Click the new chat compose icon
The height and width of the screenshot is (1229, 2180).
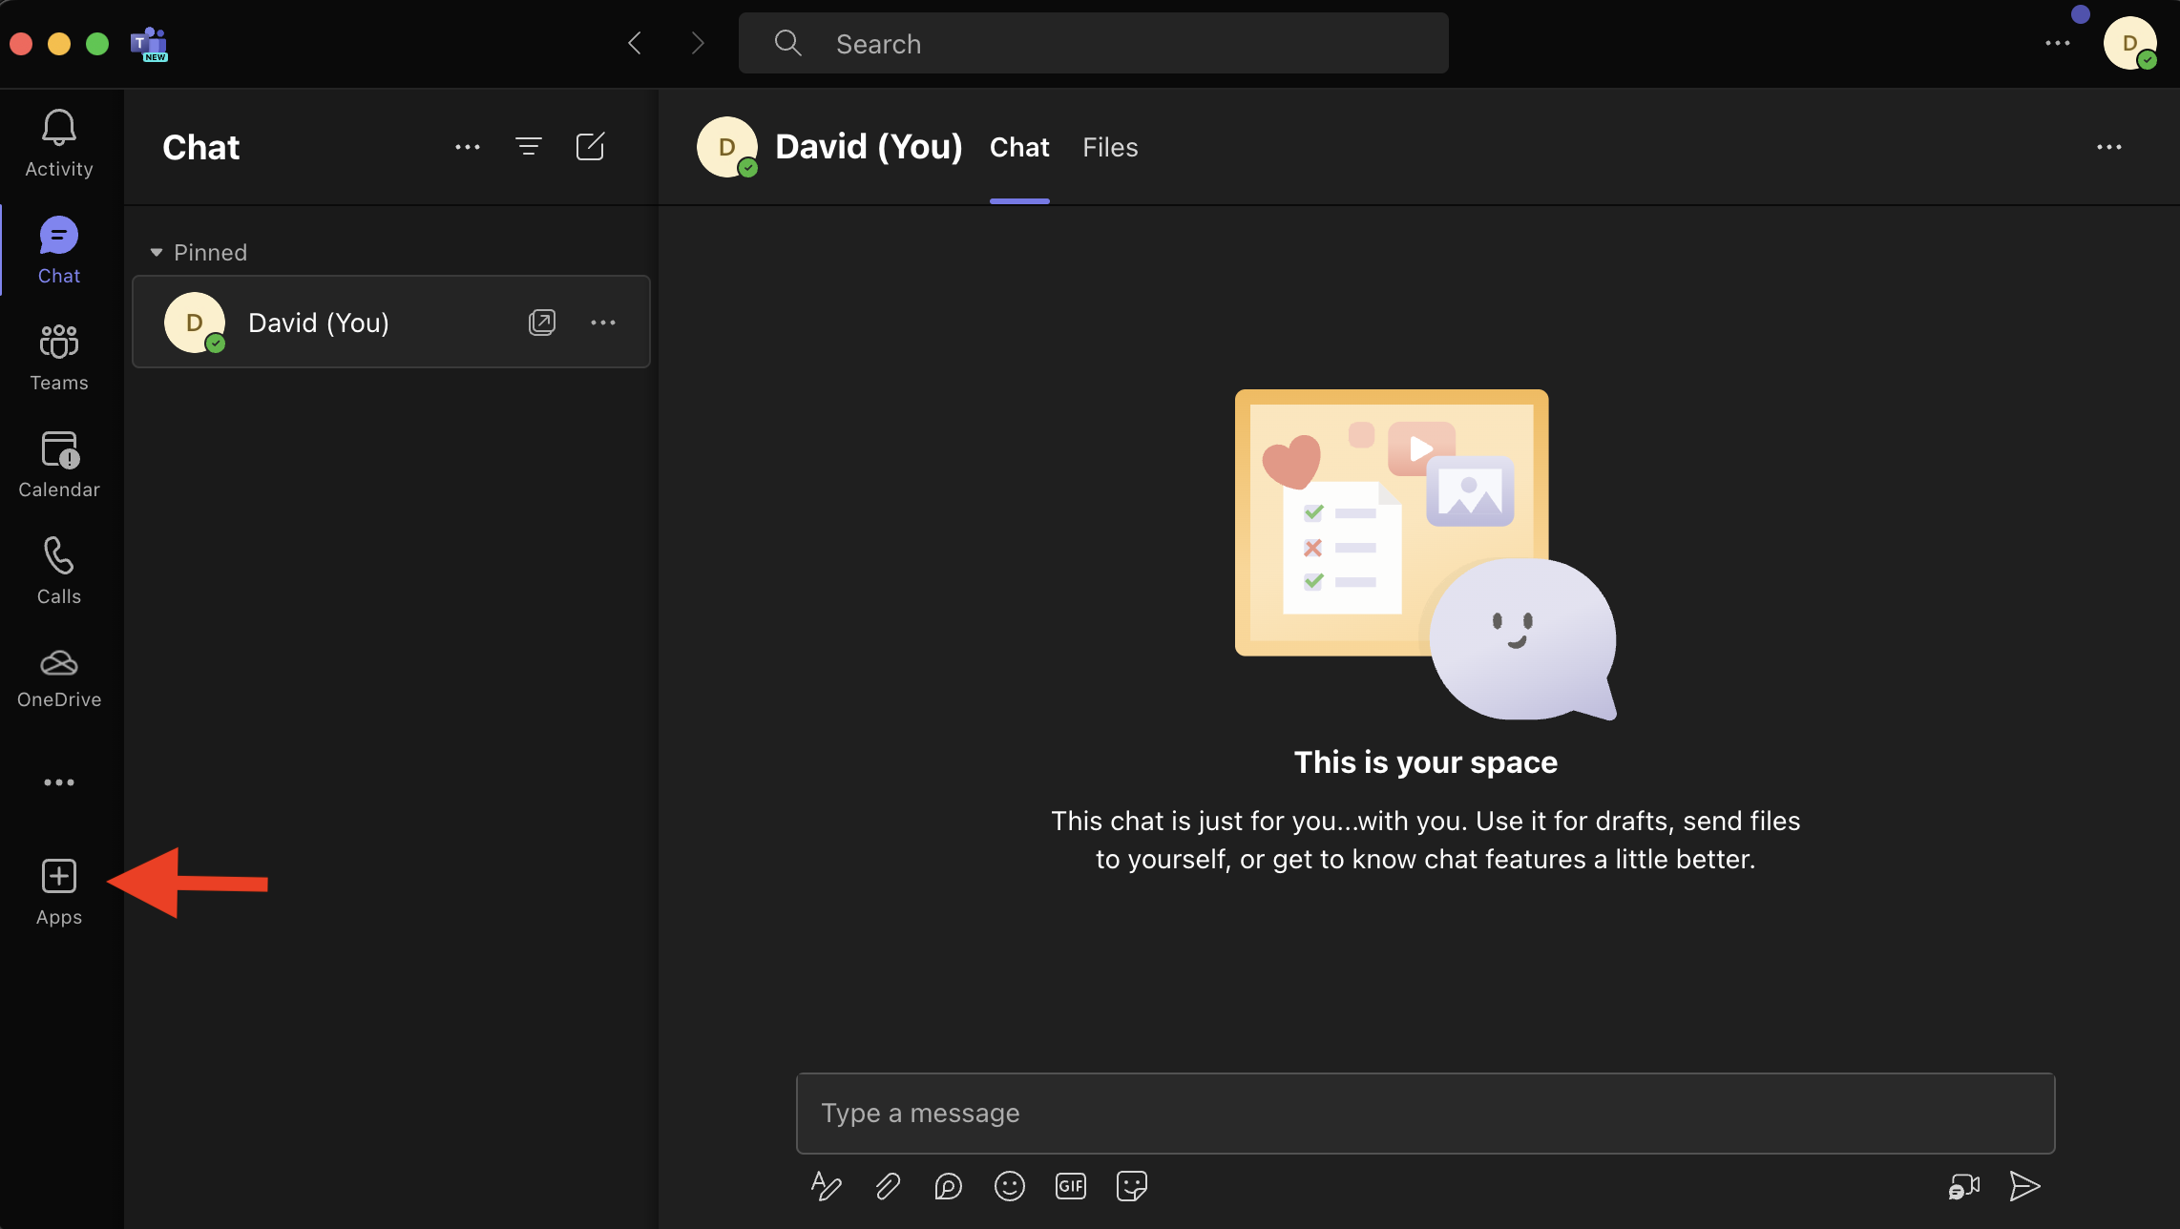(x=590, y=147)
